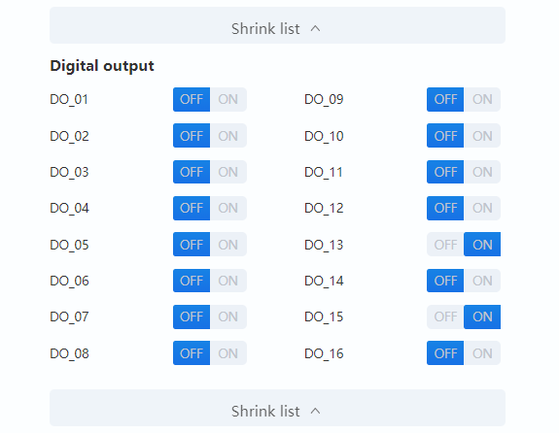Enable DO_07 output

tap(228, 316)
